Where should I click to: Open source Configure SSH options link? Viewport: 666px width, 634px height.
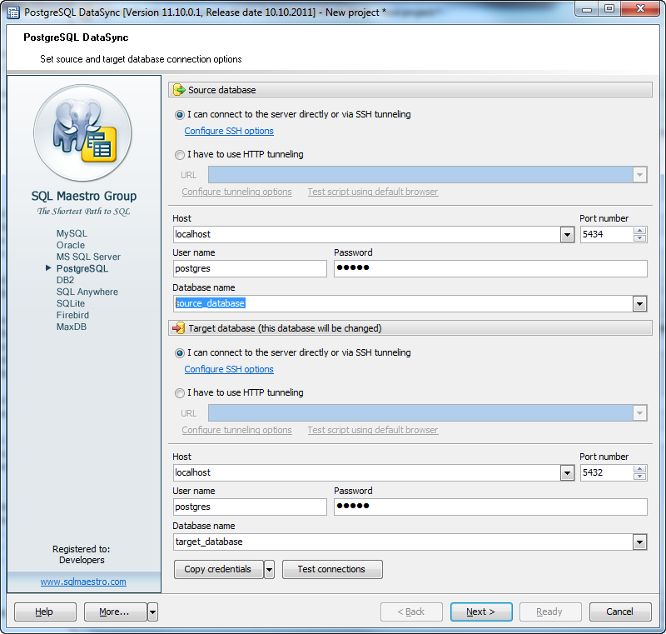click(x=229, y=132)
